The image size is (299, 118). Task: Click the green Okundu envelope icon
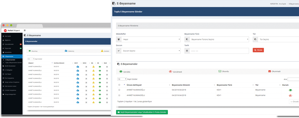pyautogui.click(x=220, y=71)
